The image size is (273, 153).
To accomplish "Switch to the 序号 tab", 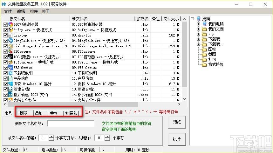I will tap(8, 113).
